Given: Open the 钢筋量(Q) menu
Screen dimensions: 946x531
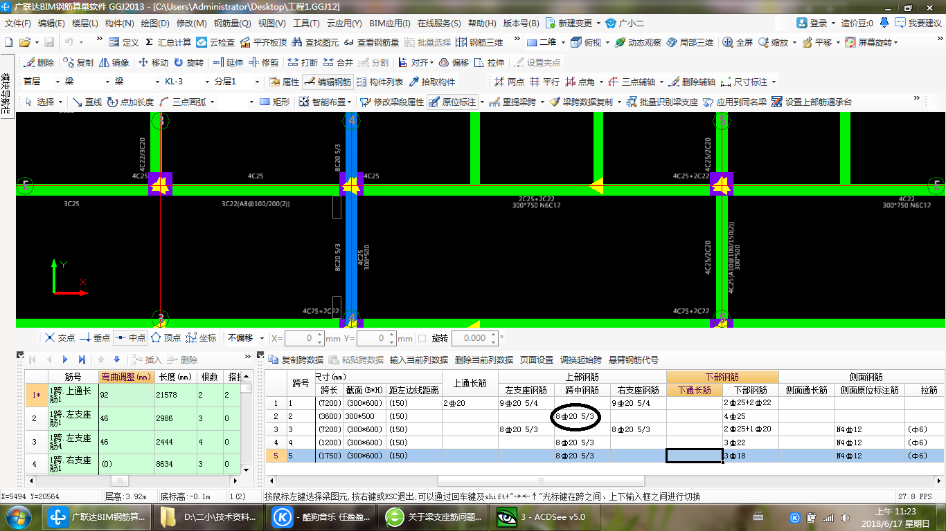Looking at the screenshot, I should [x=233, y=23].
